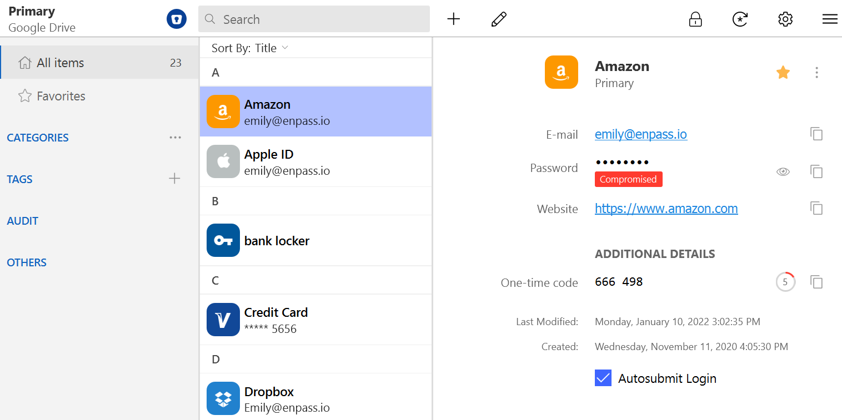Click the Enpass vault shield icon

[x=177, y=19]
